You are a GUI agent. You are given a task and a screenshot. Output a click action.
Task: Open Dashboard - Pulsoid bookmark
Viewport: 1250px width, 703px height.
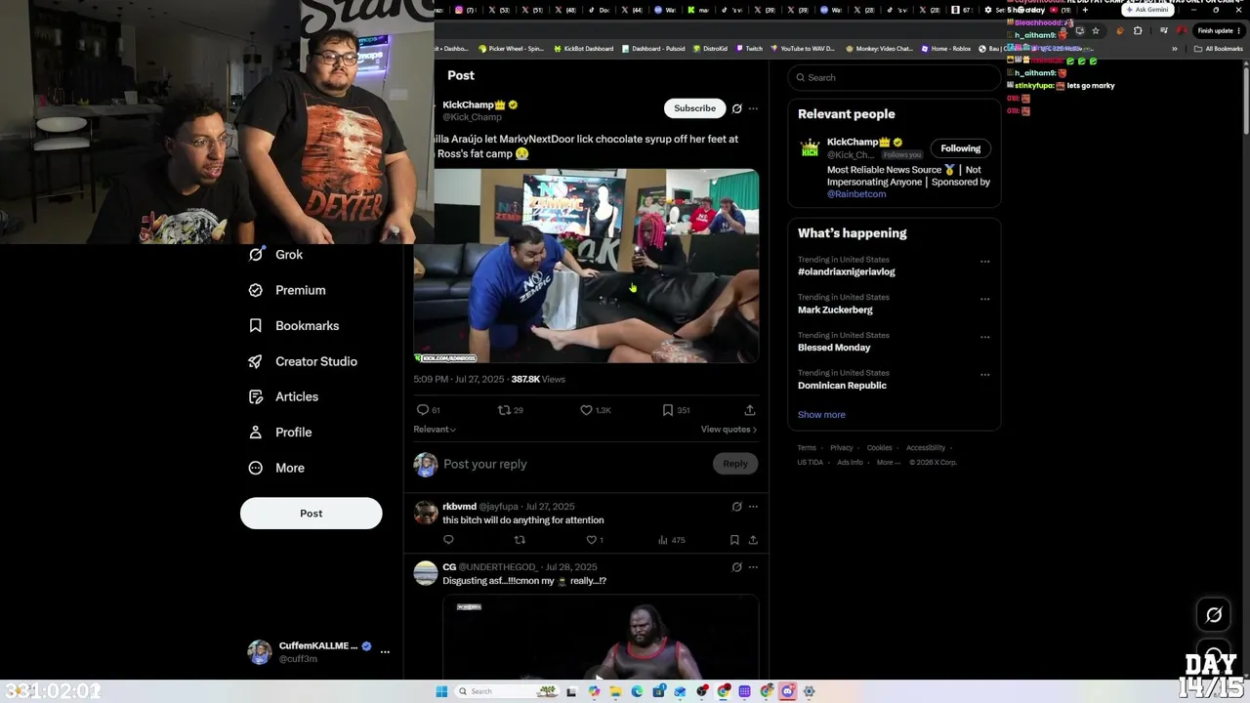click(653, 49)
